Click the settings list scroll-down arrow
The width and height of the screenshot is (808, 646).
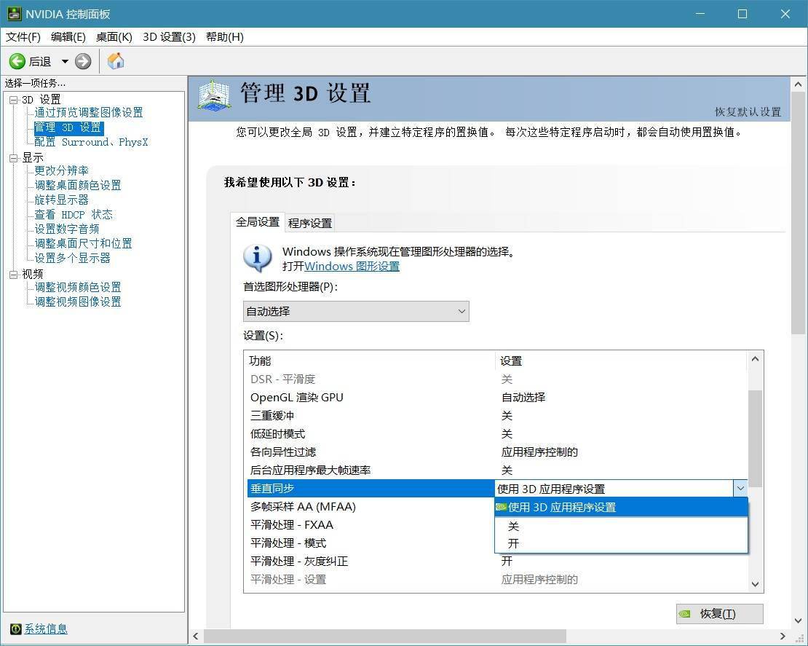[x=755, y=584]
